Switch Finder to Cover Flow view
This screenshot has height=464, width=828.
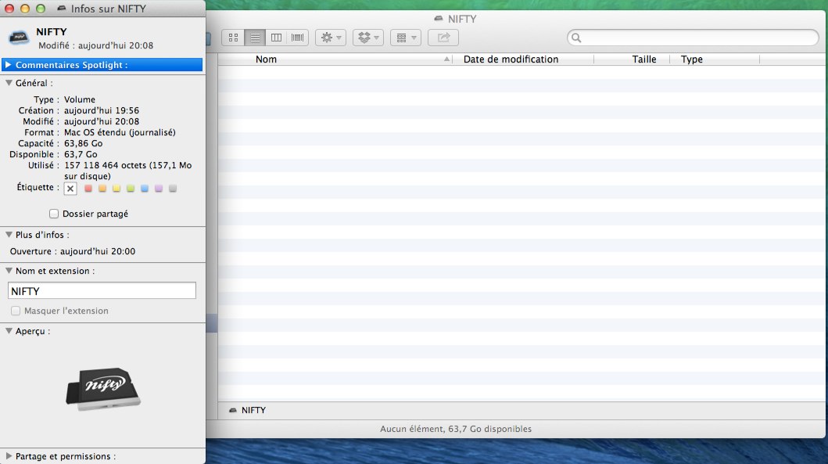pos(297,38)
